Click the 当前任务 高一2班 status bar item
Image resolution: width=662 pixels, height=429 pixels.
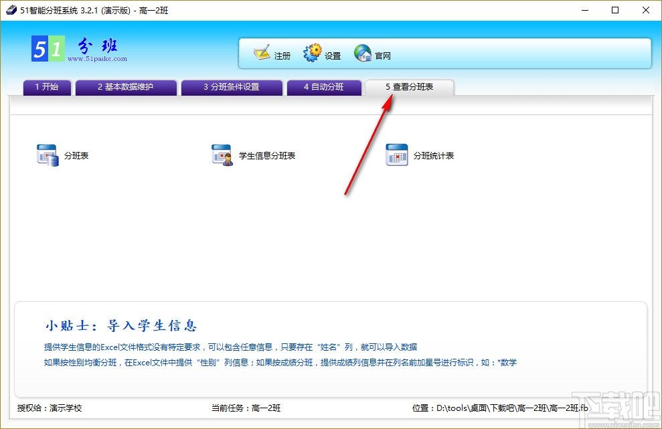(246, 408)
